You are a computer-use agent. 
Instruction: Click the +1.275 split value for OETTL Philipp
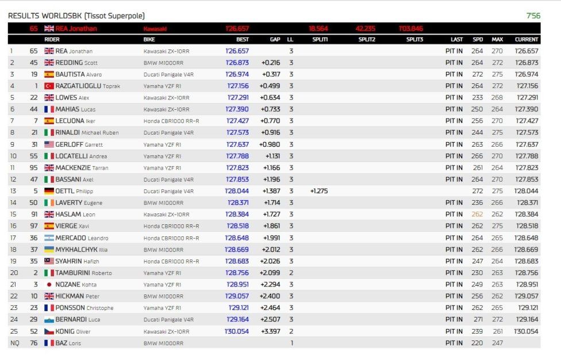[319, 191]
